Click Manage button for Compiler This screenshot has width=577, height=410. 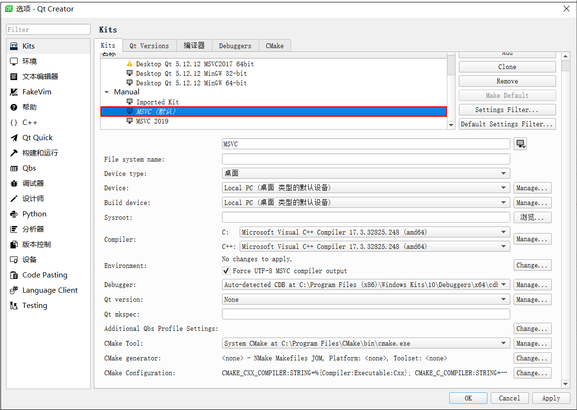pyautogui.click(x=533, y=239)
